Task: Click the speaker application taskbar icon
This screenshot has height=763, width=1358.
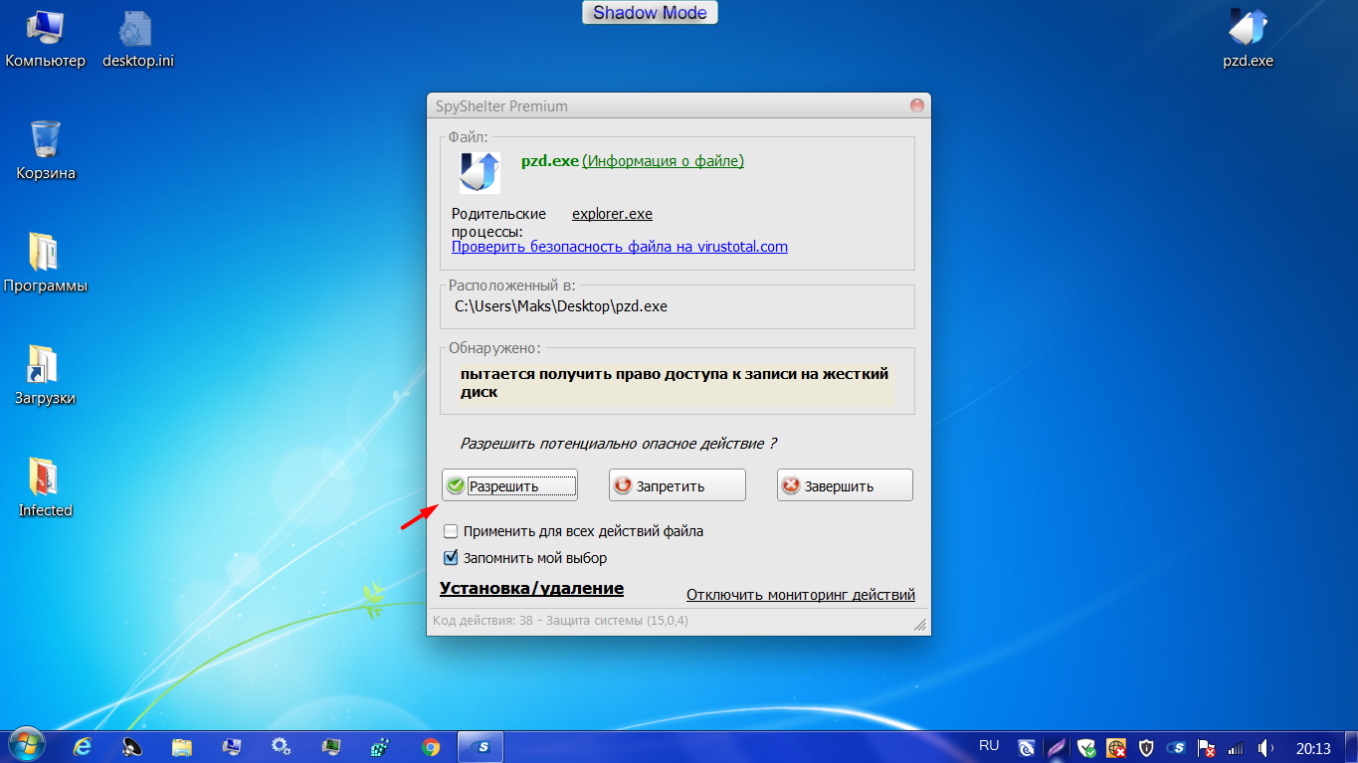Action: click(132, 746)
